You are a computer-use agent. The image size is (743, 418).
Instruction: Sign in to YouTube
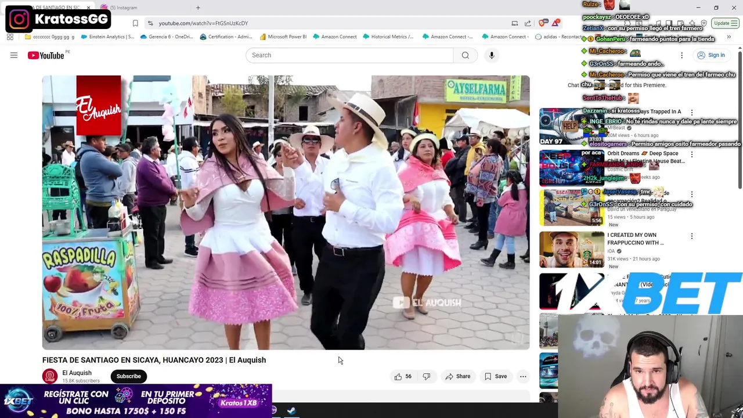pos(711,55)
